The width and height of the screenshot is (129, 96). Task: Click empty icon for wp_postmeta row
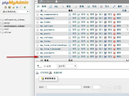tap(105, 30)
